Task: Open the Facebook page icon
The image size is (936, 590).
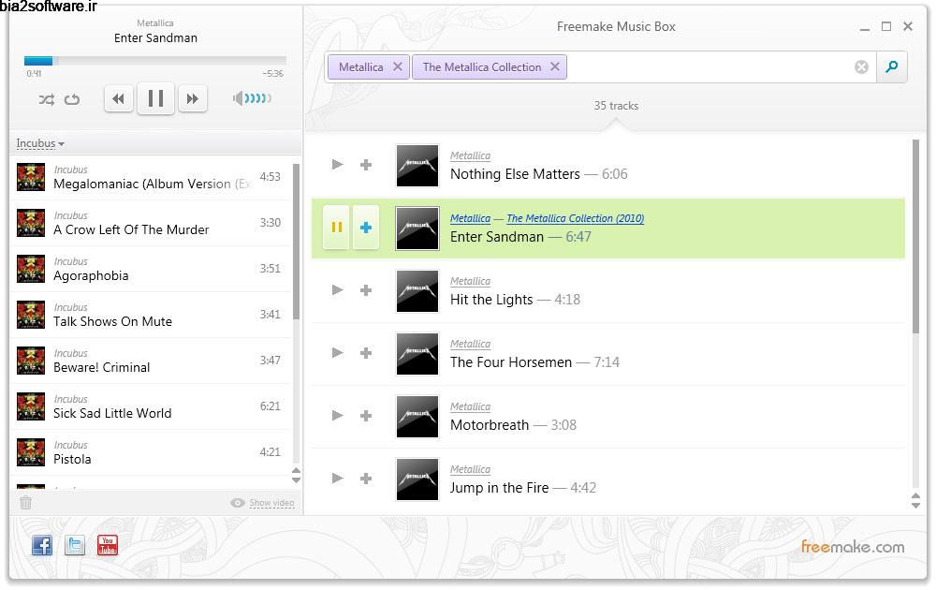Action: click(42, 545)
